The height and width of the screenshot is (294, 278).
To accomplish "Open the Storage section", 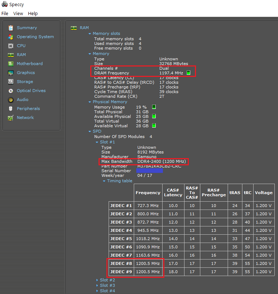I will point(25,82).
